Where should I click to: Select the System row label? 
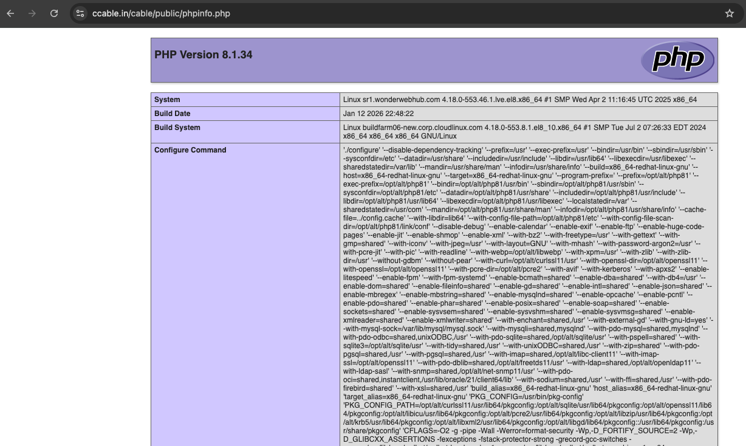click(x=167, y=100)
